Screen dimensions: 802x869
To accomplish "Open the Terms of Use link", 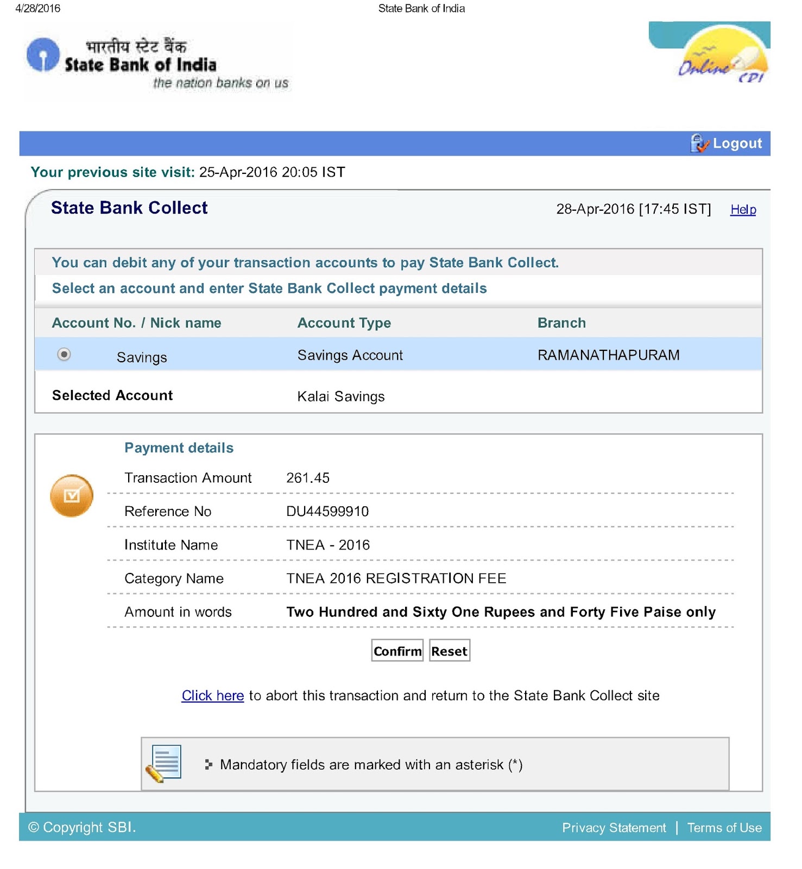I will [x=724, y=828].
